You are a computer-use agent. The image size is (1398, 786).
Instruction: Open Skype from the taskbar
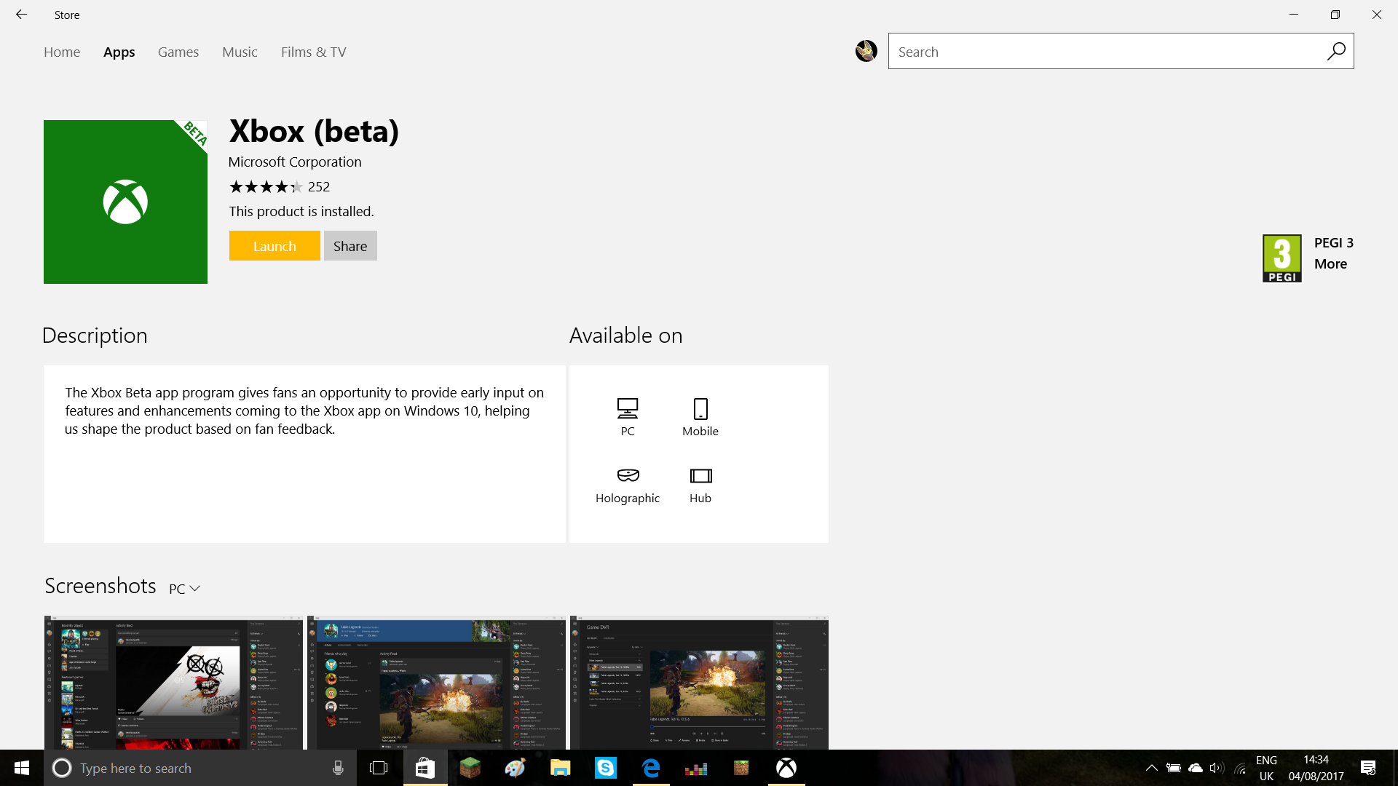click(x=606, y=768)
